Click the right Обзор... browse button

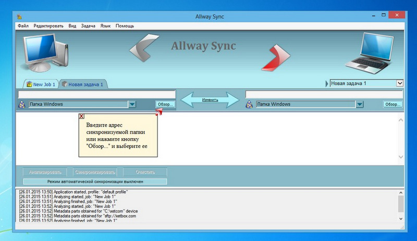pyautogui.click(x=393, y=104)
